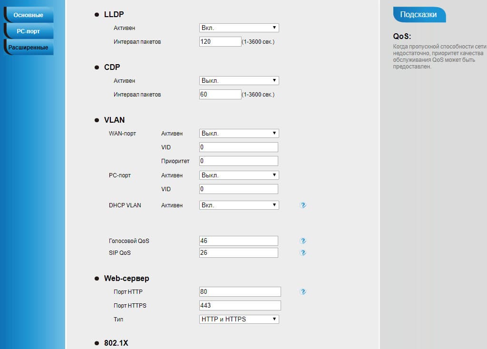Click help icon next to DHCP VLAN
The width and height of the screenshot is (487, 349).
[x=303, y=205]
